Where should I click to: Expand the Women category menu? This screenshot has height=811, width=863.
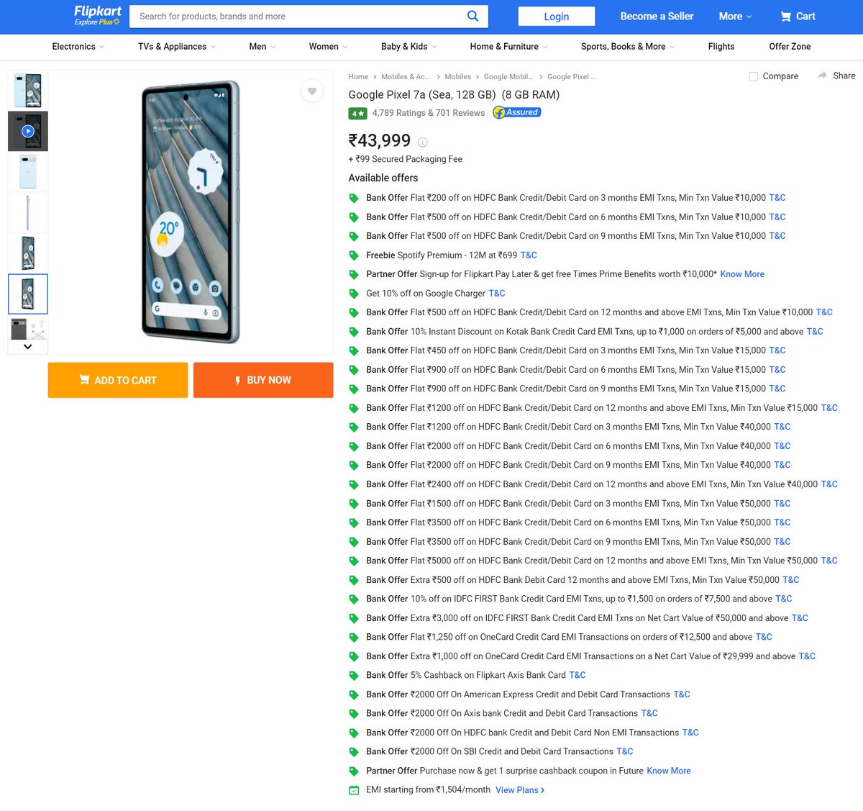click(329, 47)
